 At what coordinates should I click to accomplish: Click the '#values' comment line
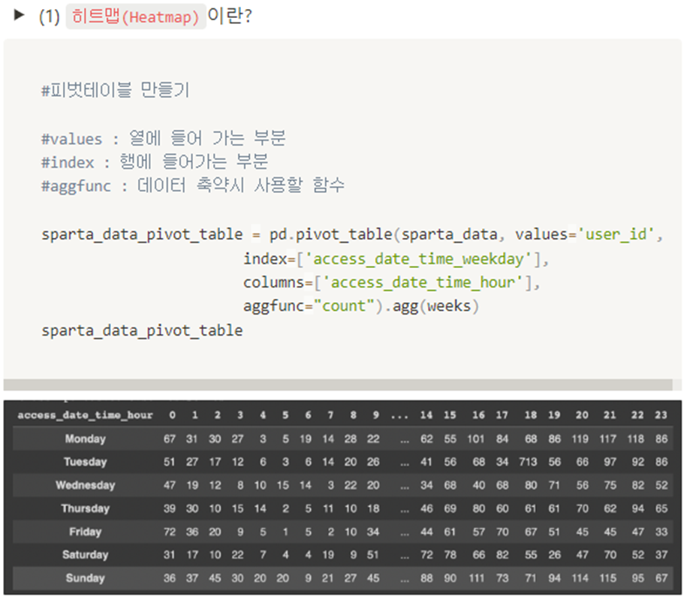(164, 138)
